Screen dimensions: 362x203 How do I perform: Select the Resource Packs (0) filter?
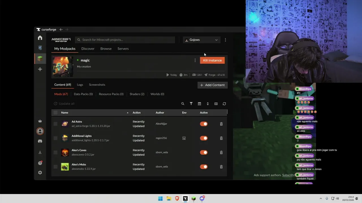[111, 94]
